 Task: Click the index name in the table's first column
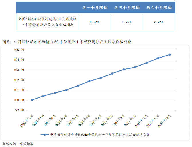[x=48, y=22]
